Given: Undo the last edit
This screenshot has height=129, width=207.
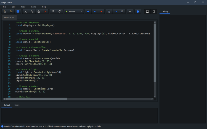Looking at the screenshot, I should click(x=53, y=12).
